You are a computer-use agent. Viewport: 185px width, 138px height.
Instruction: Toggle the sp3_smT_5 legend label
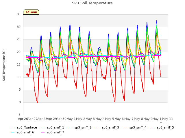[165, 127]
